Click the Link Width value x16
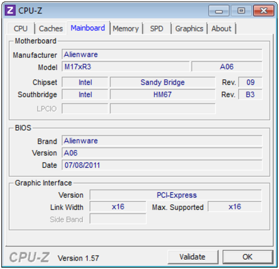This screenshot has height=269, width=279. click(118, 207)
